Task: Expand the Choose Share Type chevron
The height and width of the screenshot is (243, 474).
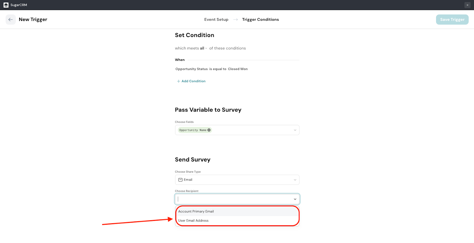Action: coord(295,180)
